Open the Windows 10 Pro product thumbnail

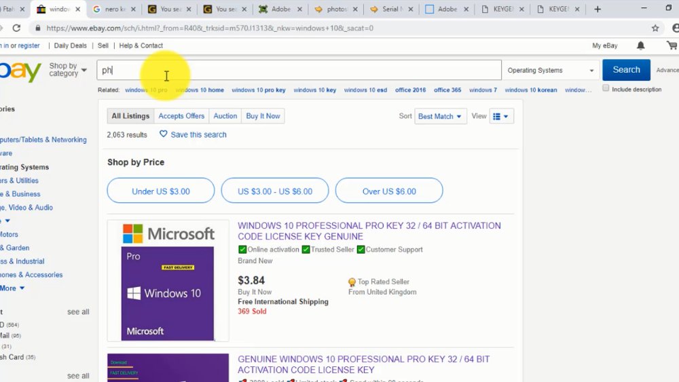pos(168,281)
